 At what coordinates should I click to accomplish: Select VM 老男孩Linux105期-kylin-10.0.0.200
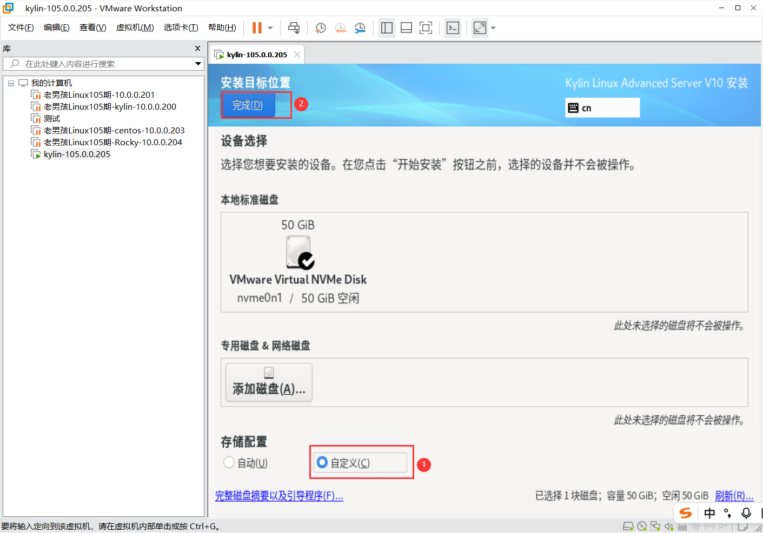tap(110, 107)
